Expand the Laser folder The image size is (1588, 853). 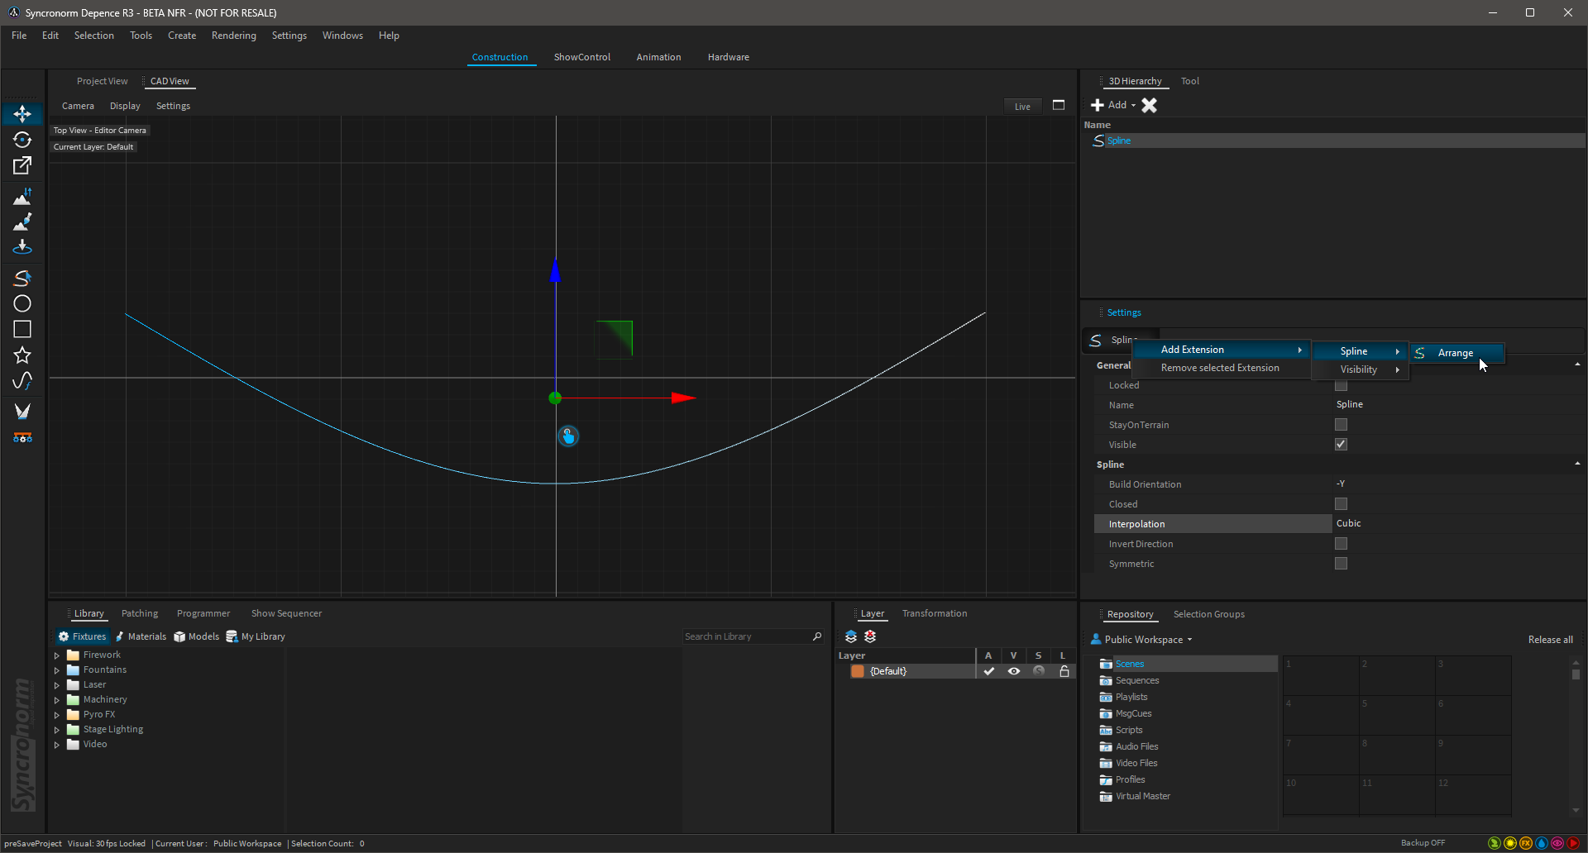(57, 685)
